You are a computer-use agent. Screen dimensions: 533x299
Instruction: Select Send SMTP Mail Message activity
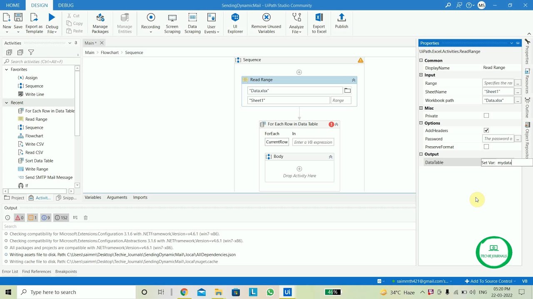pyautogui.click(x=49, y=177)
